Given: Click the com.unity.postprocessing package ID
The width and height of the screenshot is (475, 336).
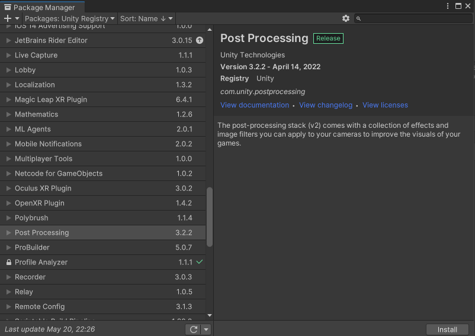Looking at the screenshot, I should 262,92.
